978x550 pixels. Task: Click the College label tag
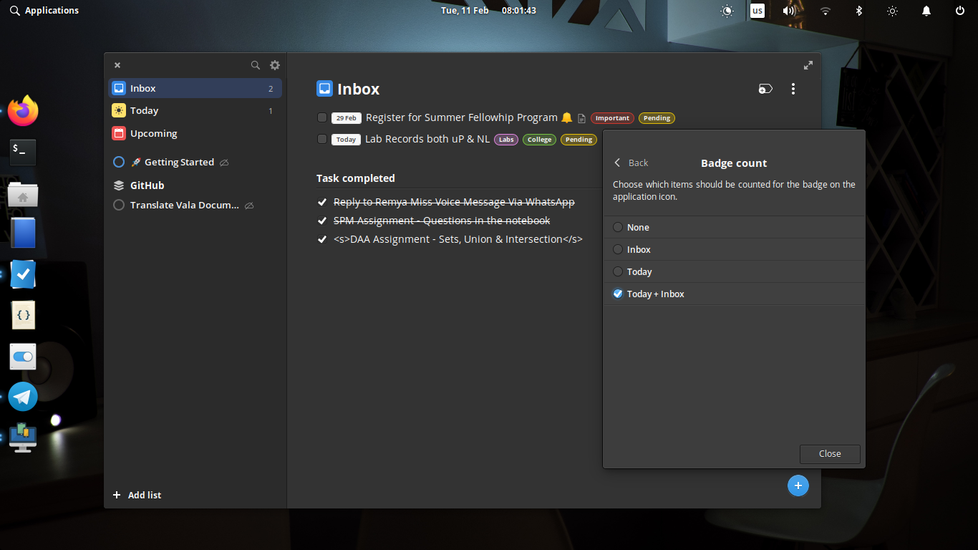tap(540, 140)
